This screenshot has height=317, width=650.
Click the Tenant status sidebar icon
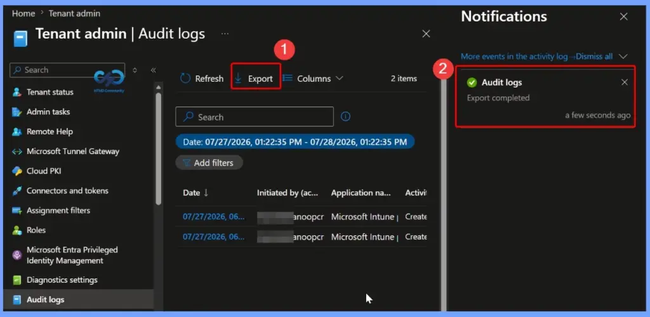tap(17, 93)
